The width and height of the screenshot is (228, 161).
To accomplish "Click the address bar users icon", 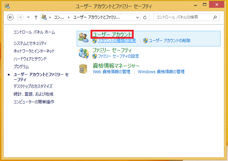I will click(44, 17).
